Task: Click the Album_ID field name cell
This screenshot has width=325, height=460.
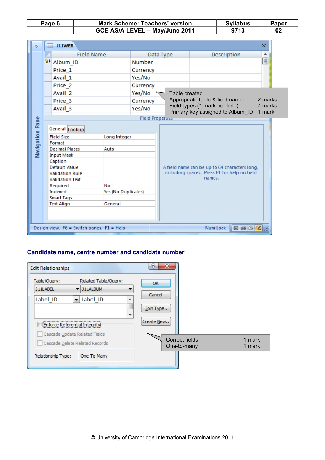Action: click(x=91, y=62)
